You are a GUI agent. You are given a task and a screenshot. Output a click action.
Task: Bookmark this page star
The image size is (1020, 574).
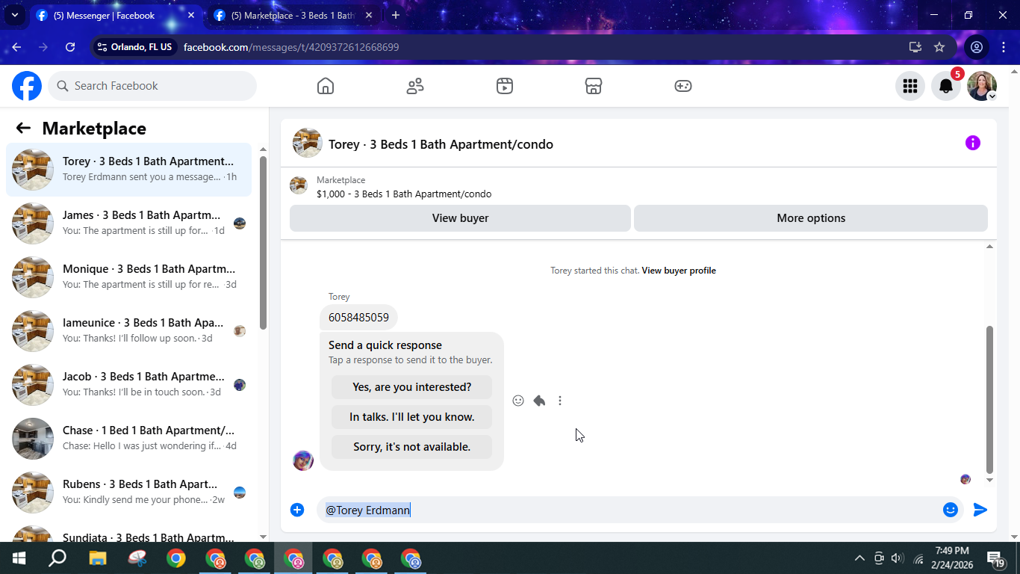coord(939,47)
